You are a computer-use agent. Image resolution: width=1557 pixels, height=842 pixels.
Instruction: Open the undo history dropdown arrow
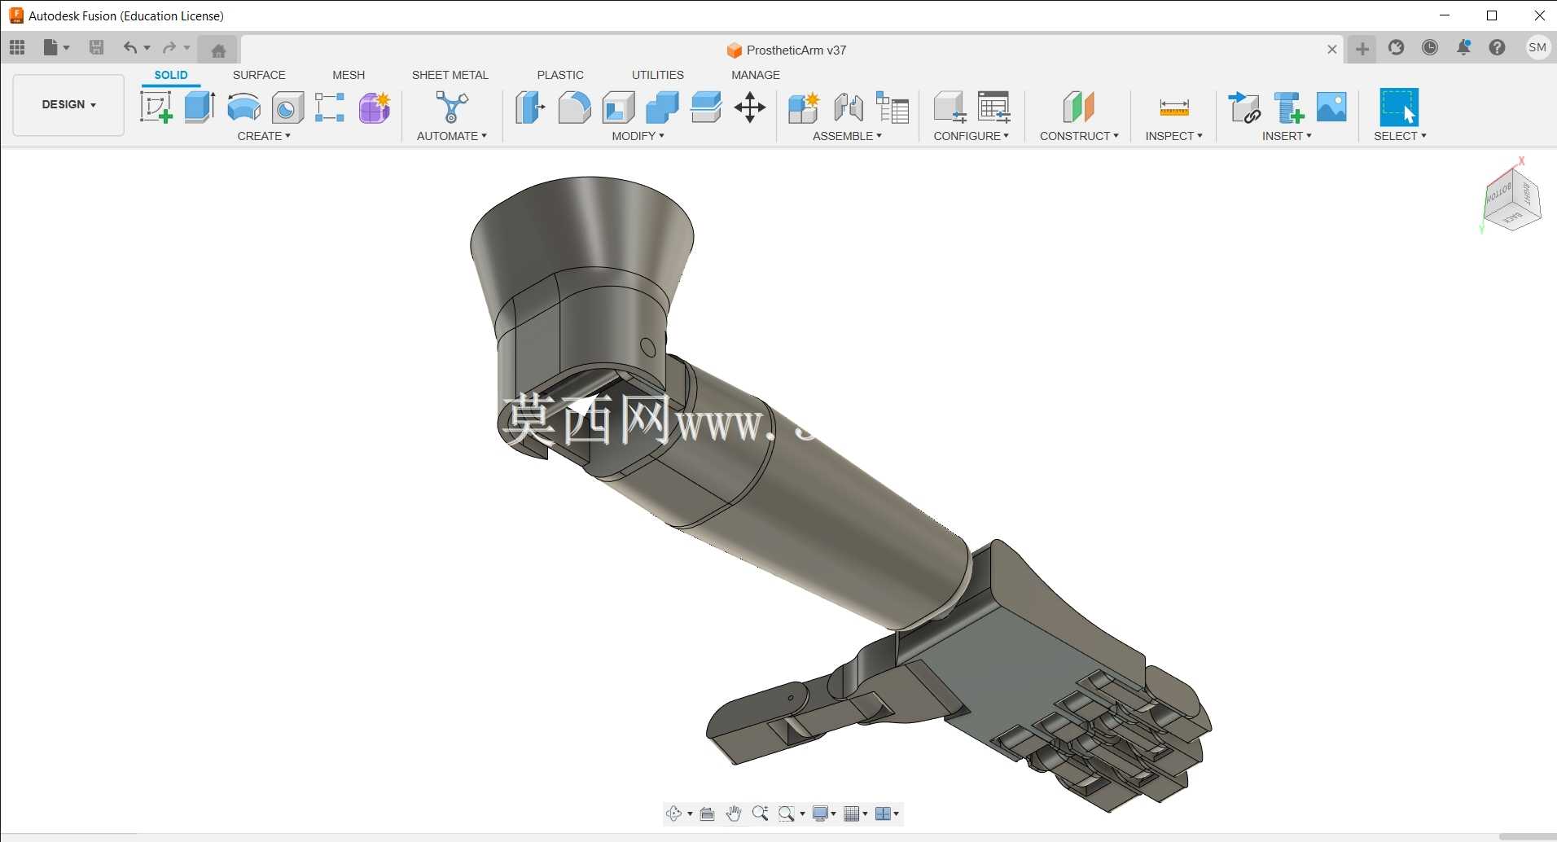pos(147,48)
